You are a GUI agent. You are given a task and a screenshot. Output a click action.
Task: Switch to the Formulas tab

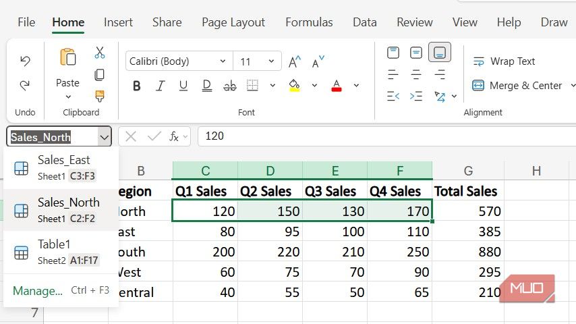(309, 22)
